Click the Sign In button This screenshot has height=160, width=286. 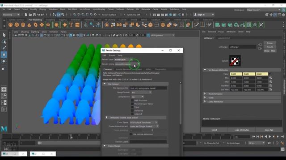[204, 15]
